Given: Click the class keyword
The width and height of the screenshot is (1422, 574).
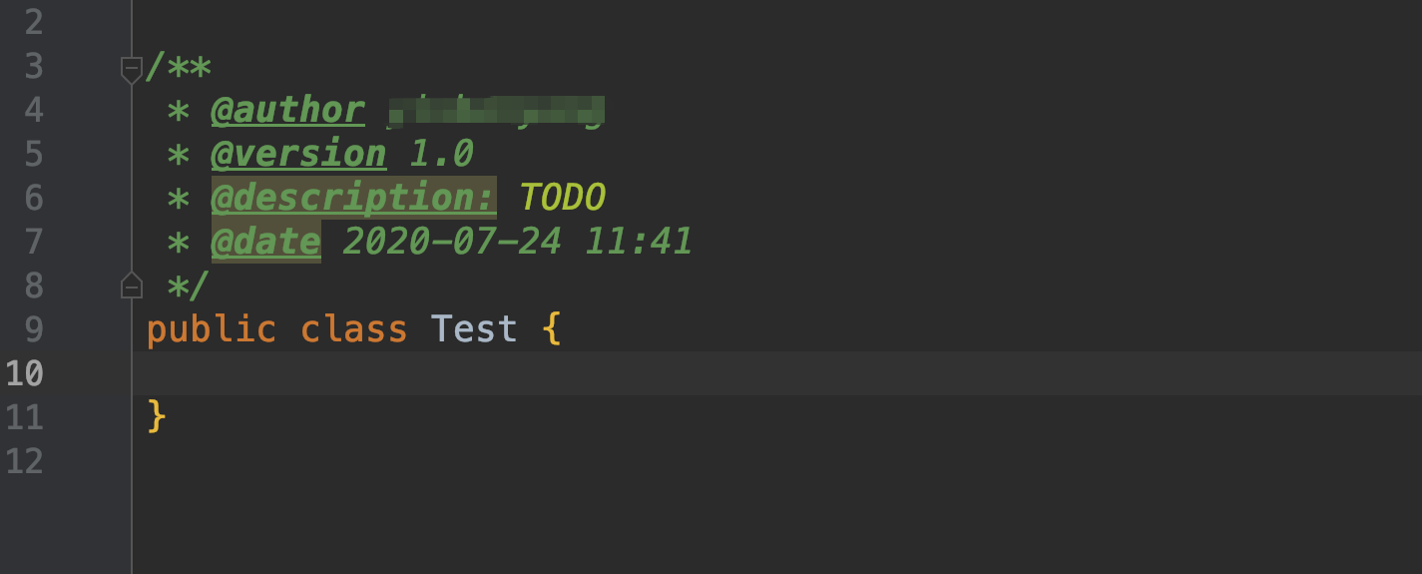Looking at the screenshot, I should pos(353,329).
